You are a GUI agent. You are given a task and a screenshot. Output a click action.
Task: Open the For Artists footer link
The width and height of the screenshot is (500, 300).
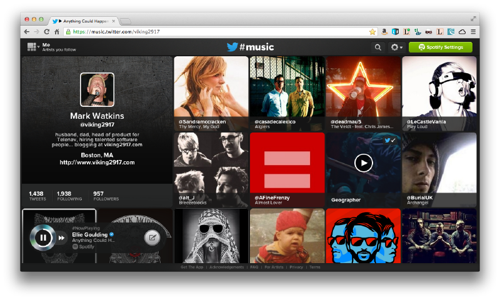tap(274, 267)
